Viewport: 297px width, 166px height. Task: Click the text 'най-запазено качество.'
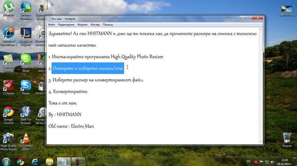[x=72, y=45]
